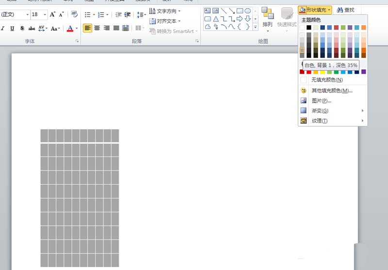Open 文字方向 text direction menu
This screenshot has height=270, width=388.
[165, 11]
